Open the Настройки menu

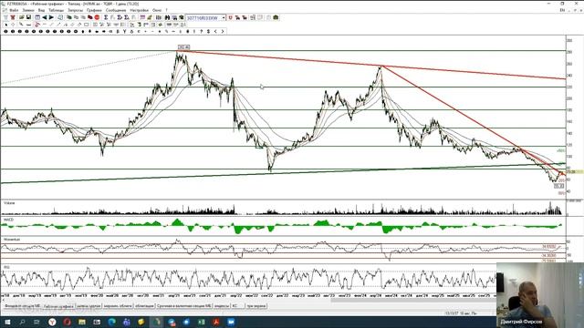[140, 10]
